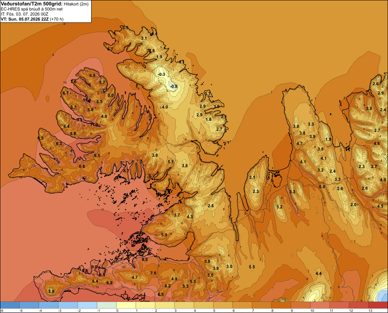The image size is (388, 313).
Task: Click the -0.8 temperature label on glacier
Action: coord(174,86)
